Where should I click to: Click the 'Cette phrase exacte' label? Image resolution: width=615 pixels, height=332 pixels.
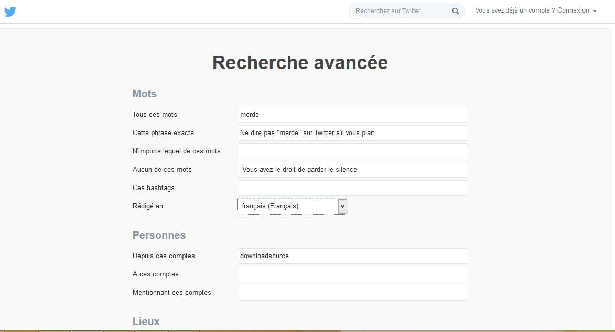163,133
